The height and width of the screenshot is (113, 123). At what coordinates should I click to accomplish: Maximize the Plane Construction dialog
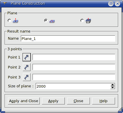111,4
